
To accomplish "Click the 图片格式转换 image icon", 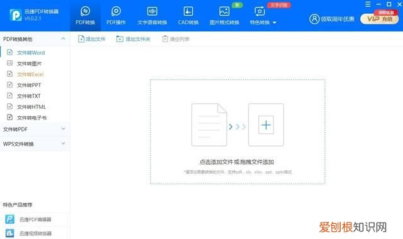I will [224, 11].
